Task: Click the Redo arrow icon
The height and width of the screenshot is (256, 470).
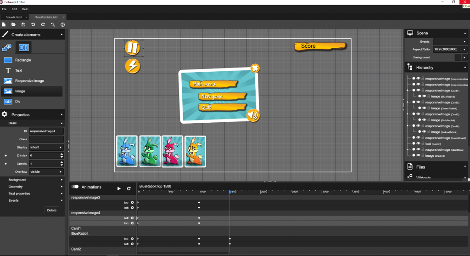Action: coord(43,24)
